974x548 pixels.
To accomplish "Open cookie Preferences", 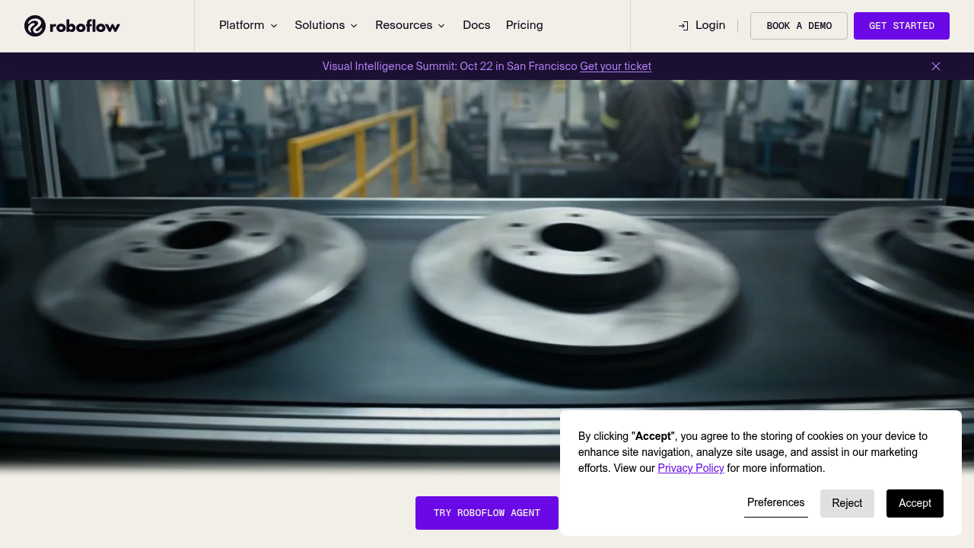I will point(776,503).
